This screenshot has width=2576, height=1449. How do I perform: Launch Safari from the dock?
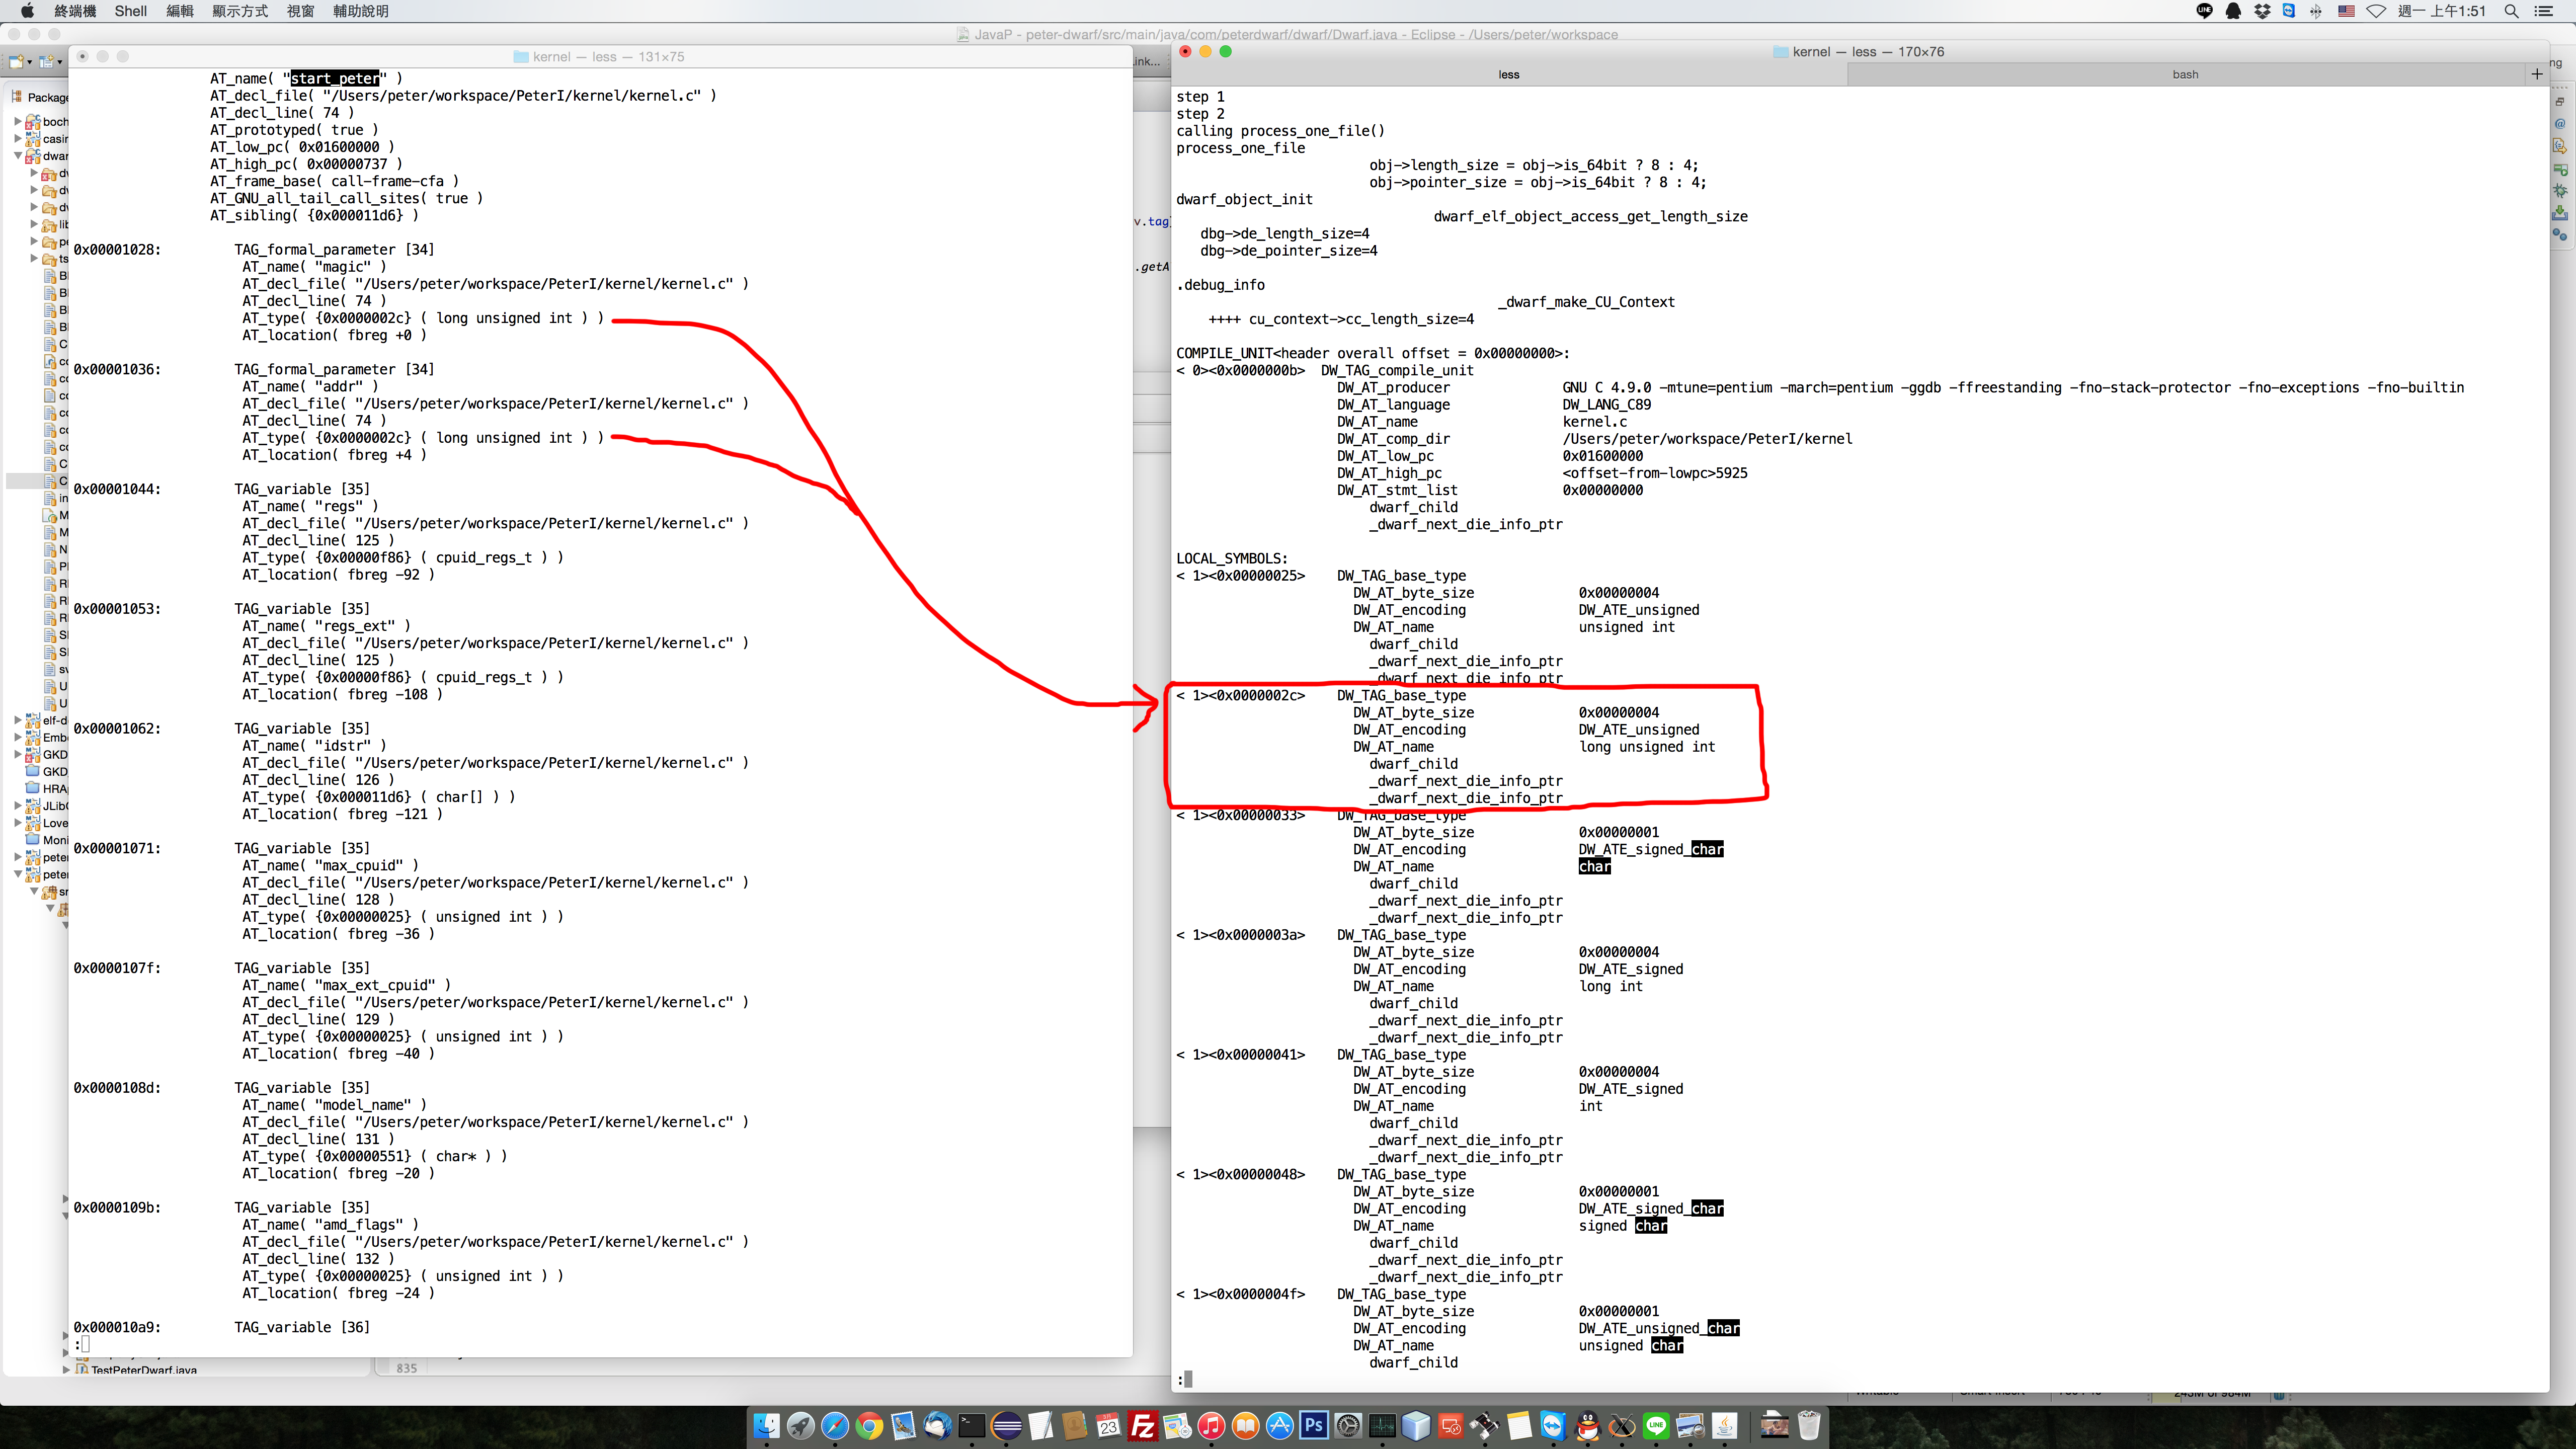835,1425
